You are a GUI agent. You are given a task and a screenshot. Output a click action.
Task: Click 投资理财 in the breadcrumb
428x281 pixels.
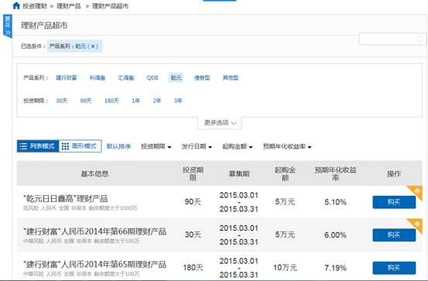coord(35,6)
